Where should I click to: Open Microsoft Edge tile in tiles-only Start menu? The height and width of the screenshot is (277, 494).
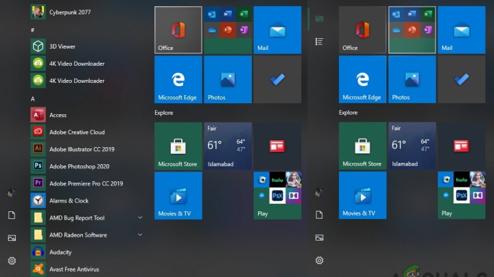pyautogui.click(x=363, y=79)
